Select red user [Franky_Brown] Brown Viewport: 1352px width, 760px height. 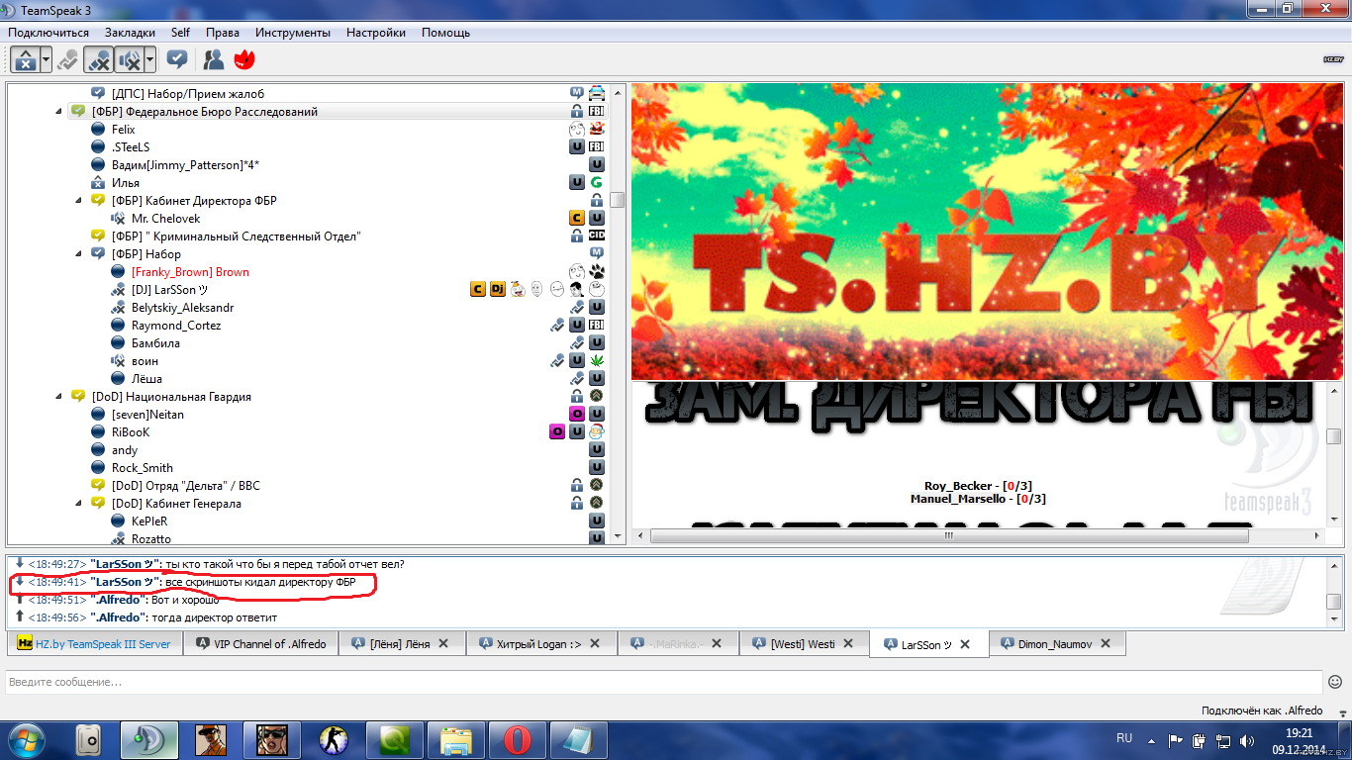pos(190,272)
